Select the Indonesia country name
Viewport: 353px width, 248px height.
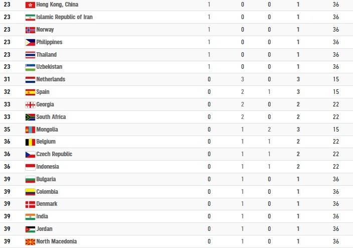(48, 167)
